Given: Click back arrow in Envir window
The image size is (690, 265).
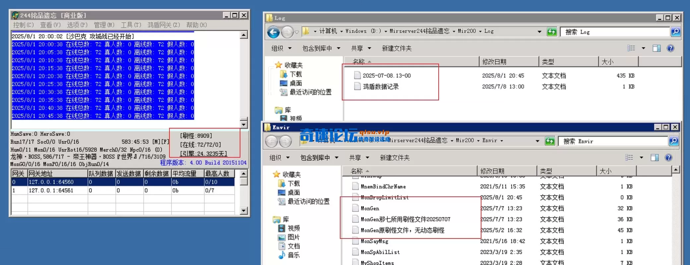Looking at the screenshot, I should tap(271, 141).
